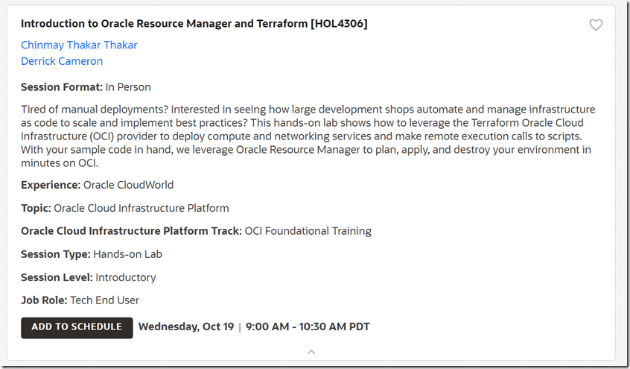
Task: Favorite the session with the heart icon
Action: coord(596,25)
